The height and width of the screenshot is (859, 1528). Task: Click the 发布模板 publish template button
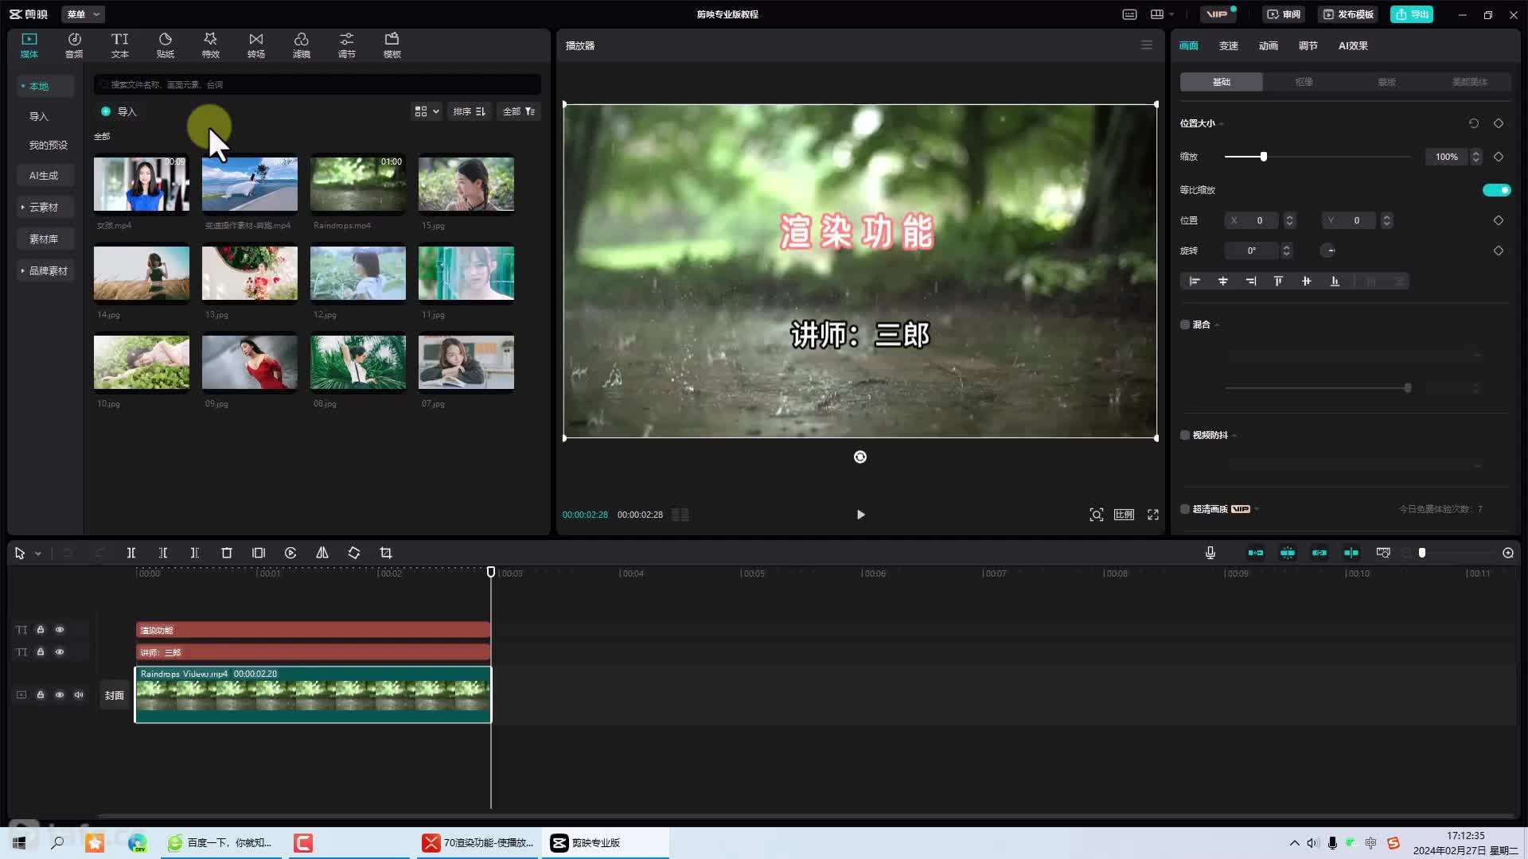pyautogui.click(x=1348, y=14)
